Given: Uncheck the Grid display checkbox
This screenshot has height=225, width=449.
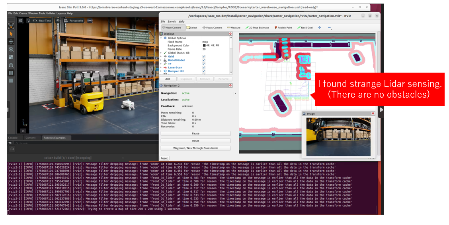Looking at the screenshot, I should 204,56.
